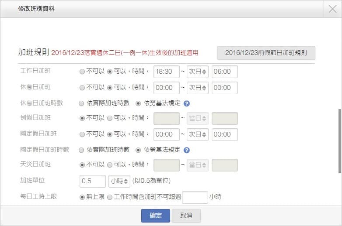The width and height of the screenshot is (342, 226).
Task: Select 不可以 for 休息日加班
Action: (82, 88)
